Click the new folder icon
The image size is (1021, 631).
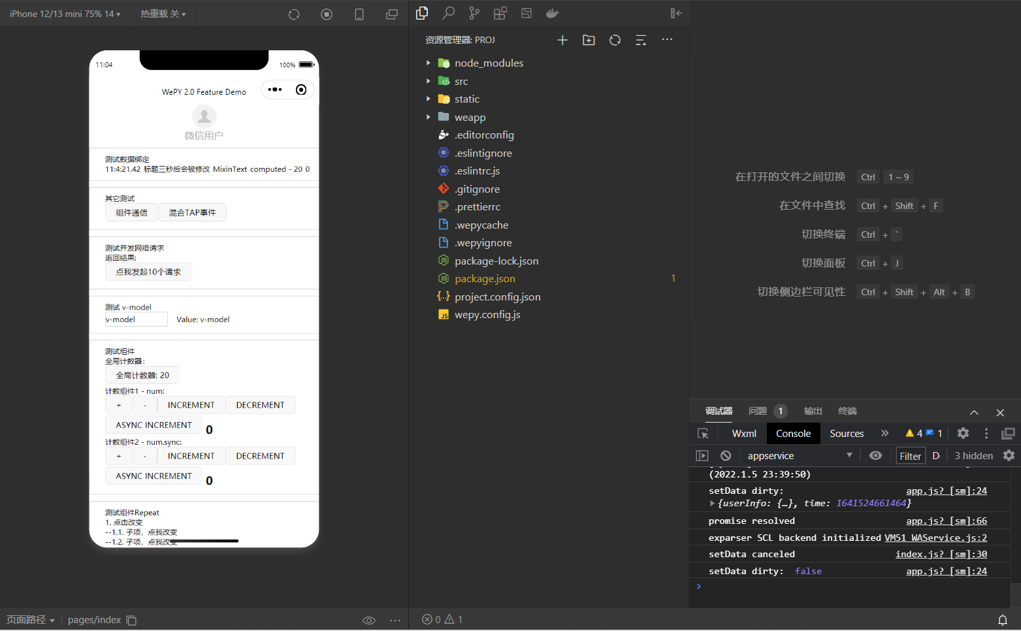pos(589,40)
